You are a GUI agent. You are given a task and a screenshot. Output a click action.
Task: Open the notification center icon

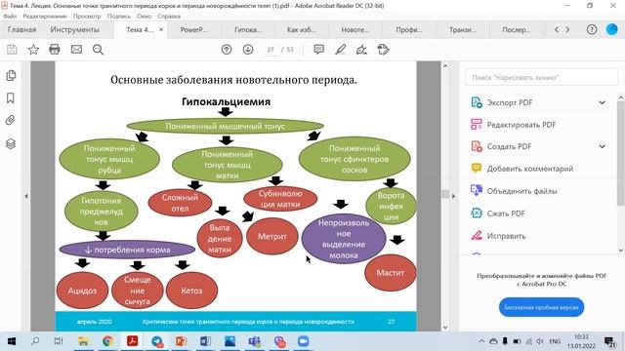pos(609,342)
